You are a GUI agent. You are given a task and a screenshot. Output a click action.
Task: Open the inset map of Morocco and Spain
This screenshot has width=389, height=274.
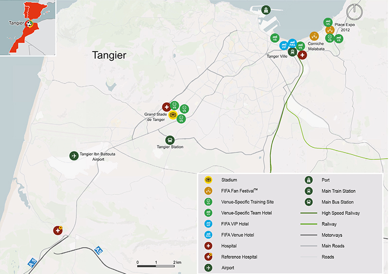(28, 28)
